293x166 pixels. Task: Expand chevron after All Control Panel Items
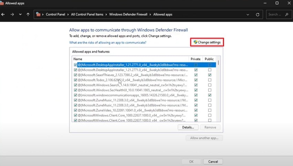click(x=106, y=14)
